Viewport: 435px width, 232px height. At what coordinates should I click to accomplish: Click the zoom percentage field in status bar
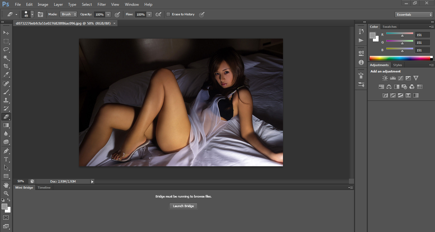pos(20,181)
